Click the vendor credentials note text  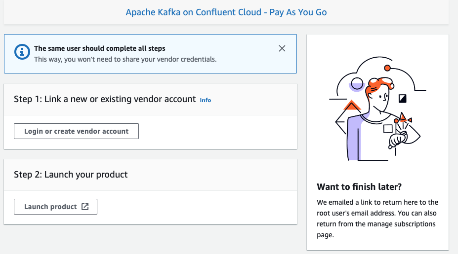[125, 59]
